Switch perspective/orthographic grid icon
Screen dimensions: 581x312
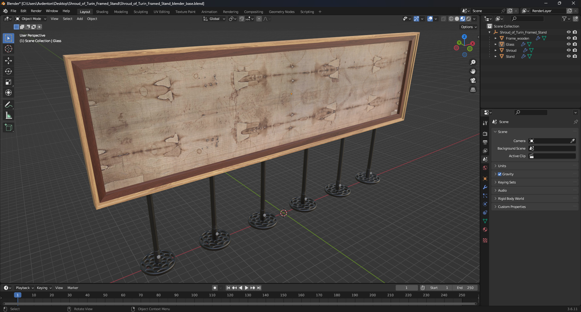coord(473,89)
